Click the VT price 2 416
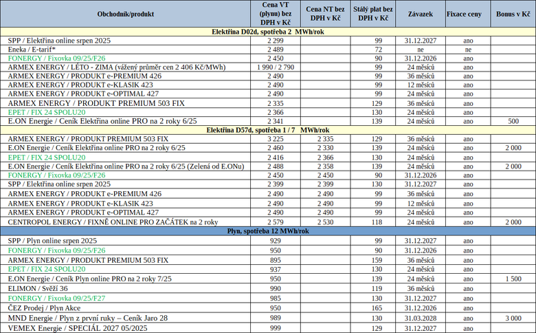Screen dimensions: 536x333 click(276, 158)
